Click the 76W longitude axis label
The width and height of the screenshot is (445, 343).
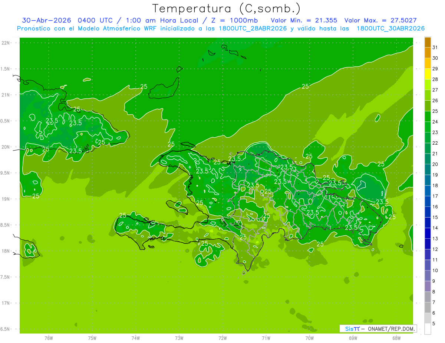(49, 338)
